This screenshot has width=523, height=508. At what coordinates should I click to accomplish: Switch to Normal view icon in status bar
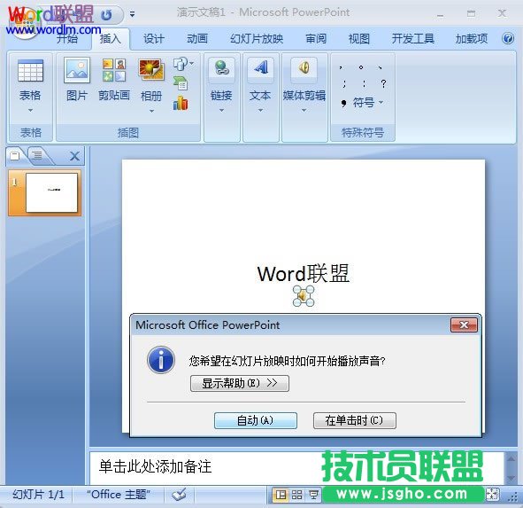click(281, 495)
